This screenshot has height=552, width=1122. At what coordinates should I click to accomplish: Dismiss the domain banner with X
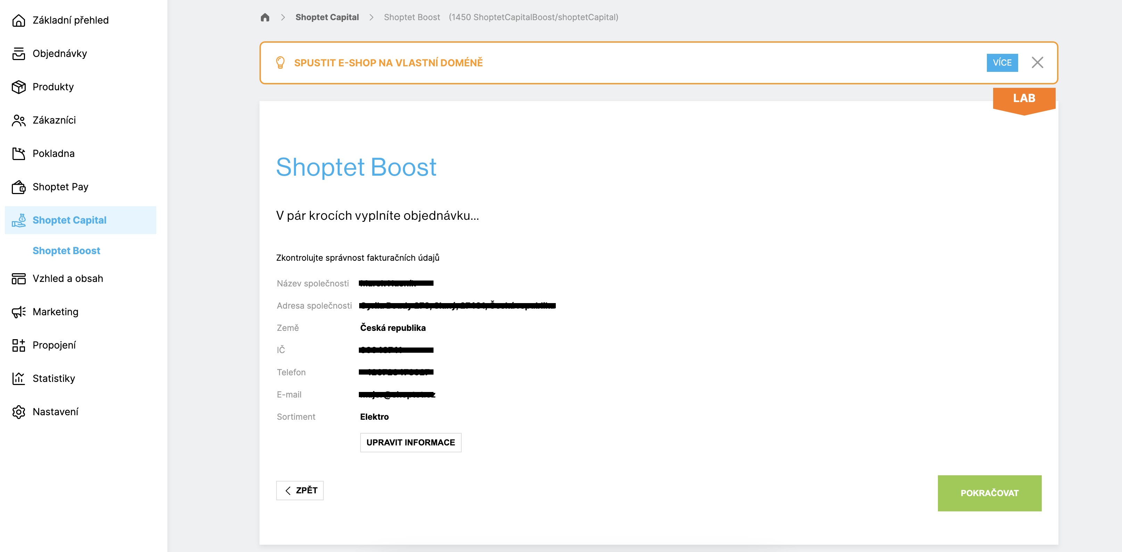click(x=1037, y=63)
